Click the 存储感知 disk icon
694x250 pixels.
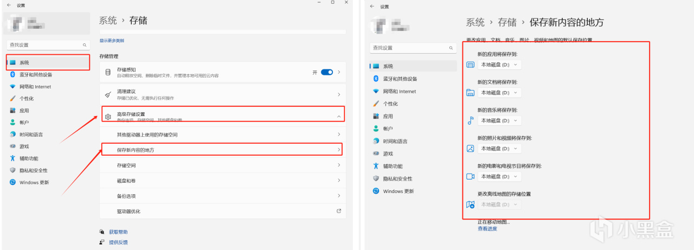tap(108, 72)
